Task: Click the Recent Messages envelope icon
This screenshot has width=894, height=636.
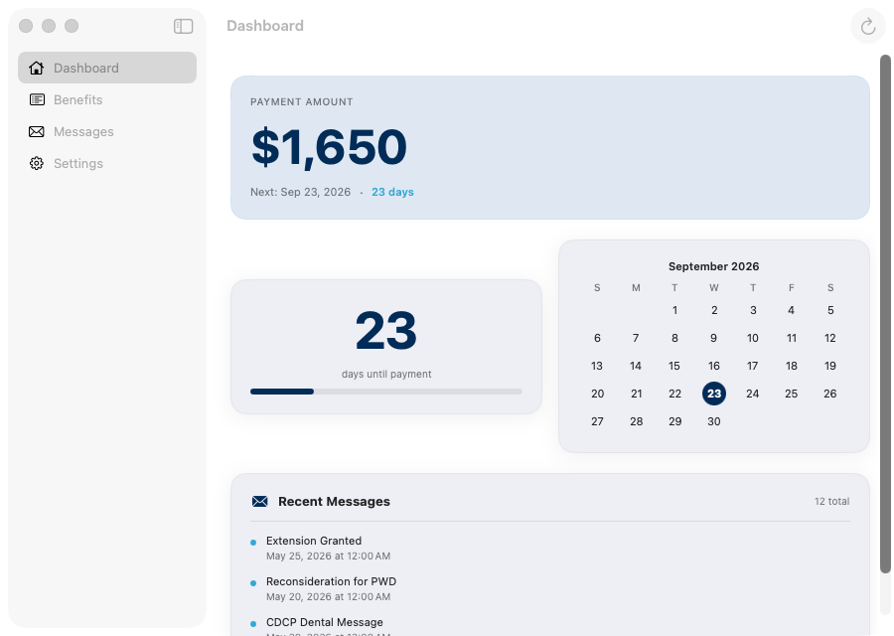Action: point(260,502)
